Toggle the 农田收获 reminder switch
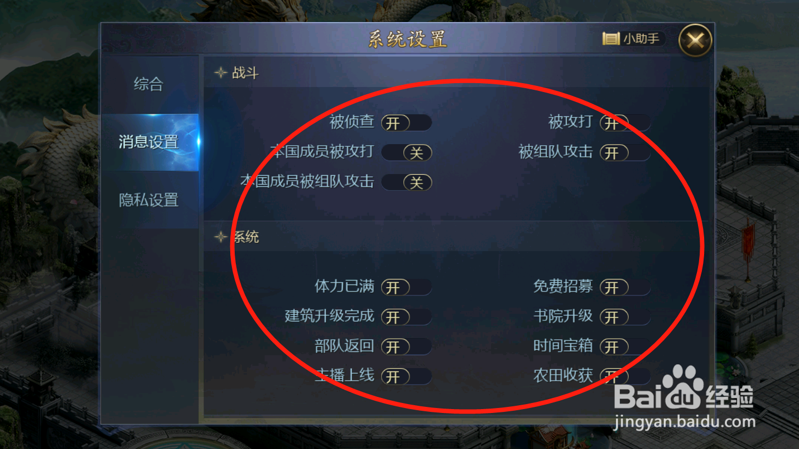The width and height of the screenshot is (799, 449). (x=625, y=376)
